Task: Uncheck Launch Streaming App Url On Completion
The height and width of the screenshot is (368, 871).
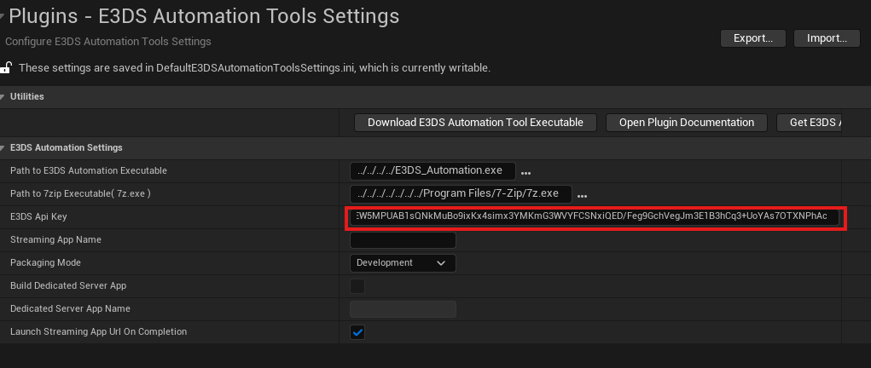Action: coord(357,332)
